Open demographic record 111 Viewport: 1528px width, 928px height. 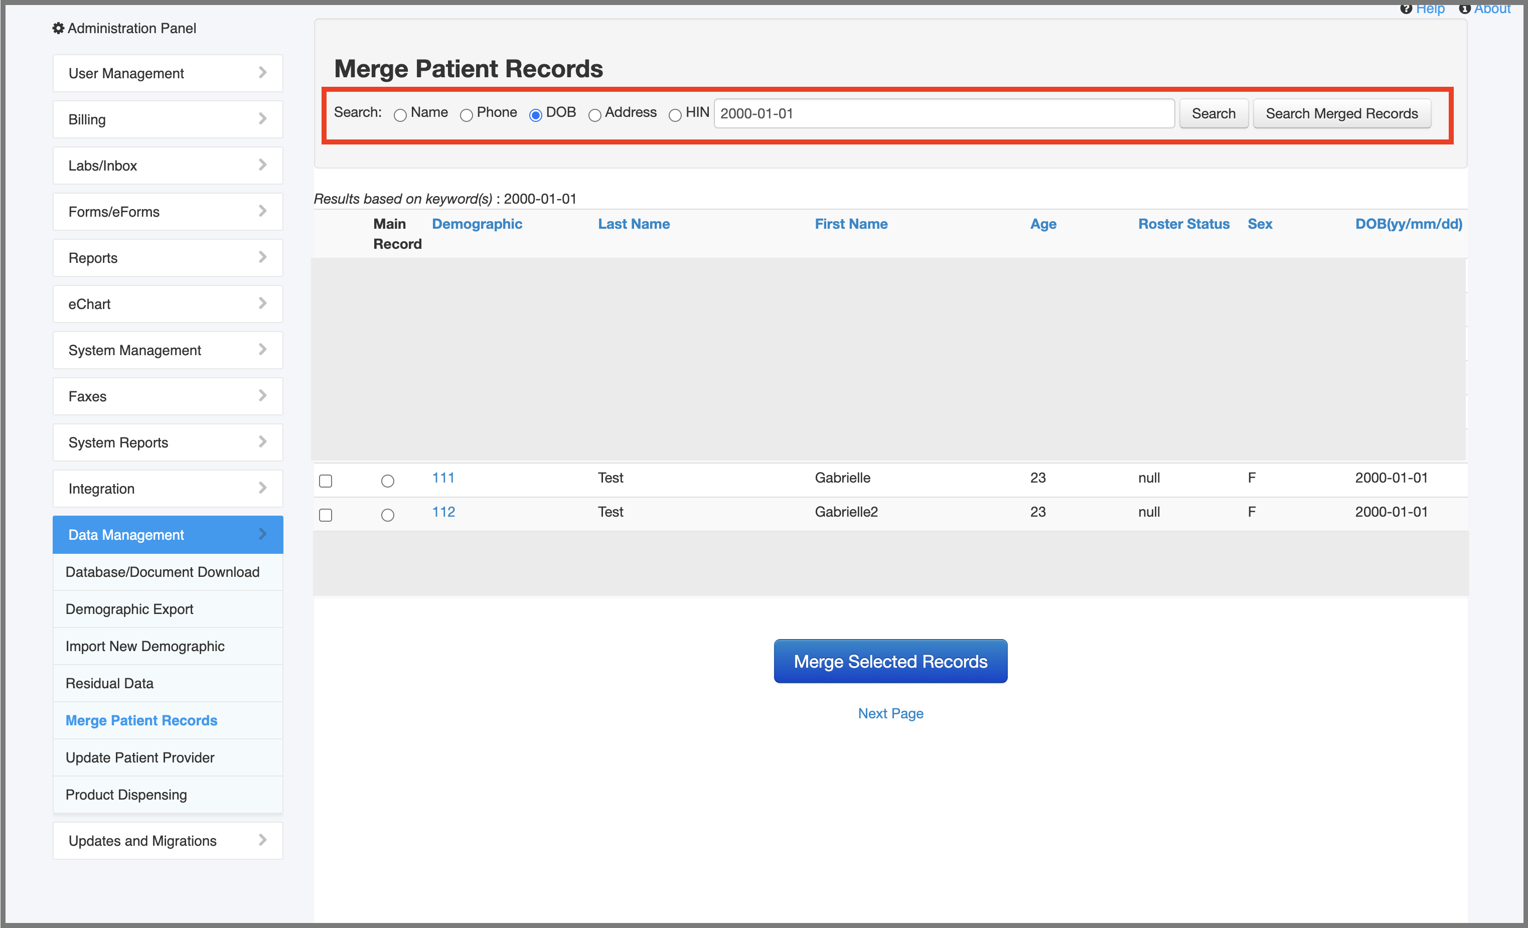[443, 478]
